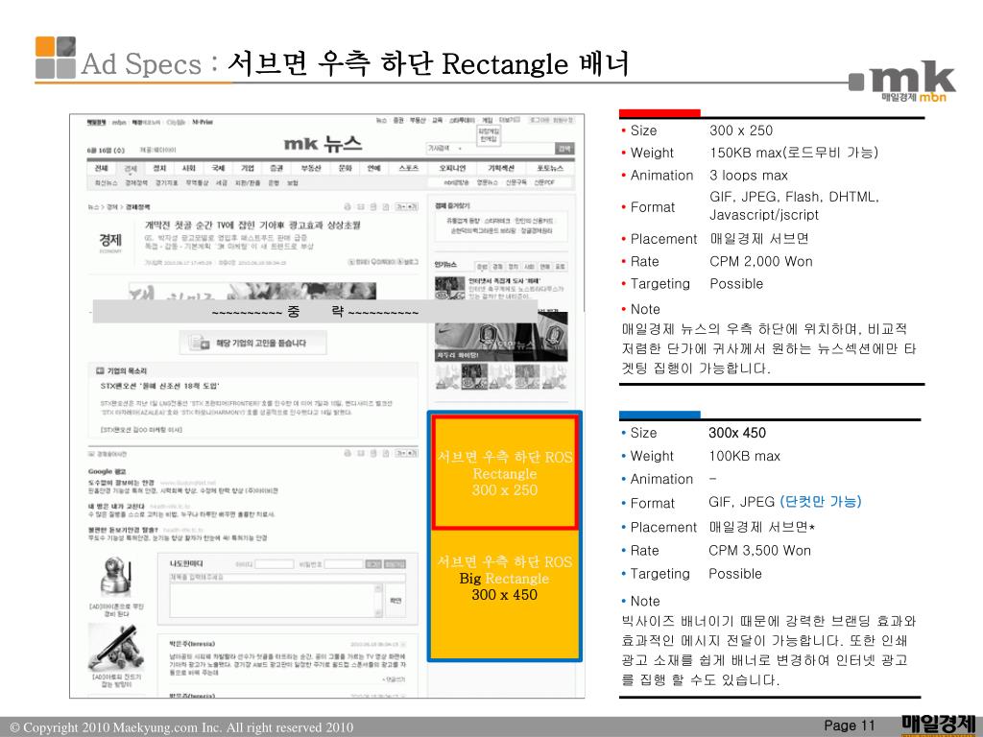Click the 확인 button beside the comment box
The image size is (983, 737).
tap(396, 601)
